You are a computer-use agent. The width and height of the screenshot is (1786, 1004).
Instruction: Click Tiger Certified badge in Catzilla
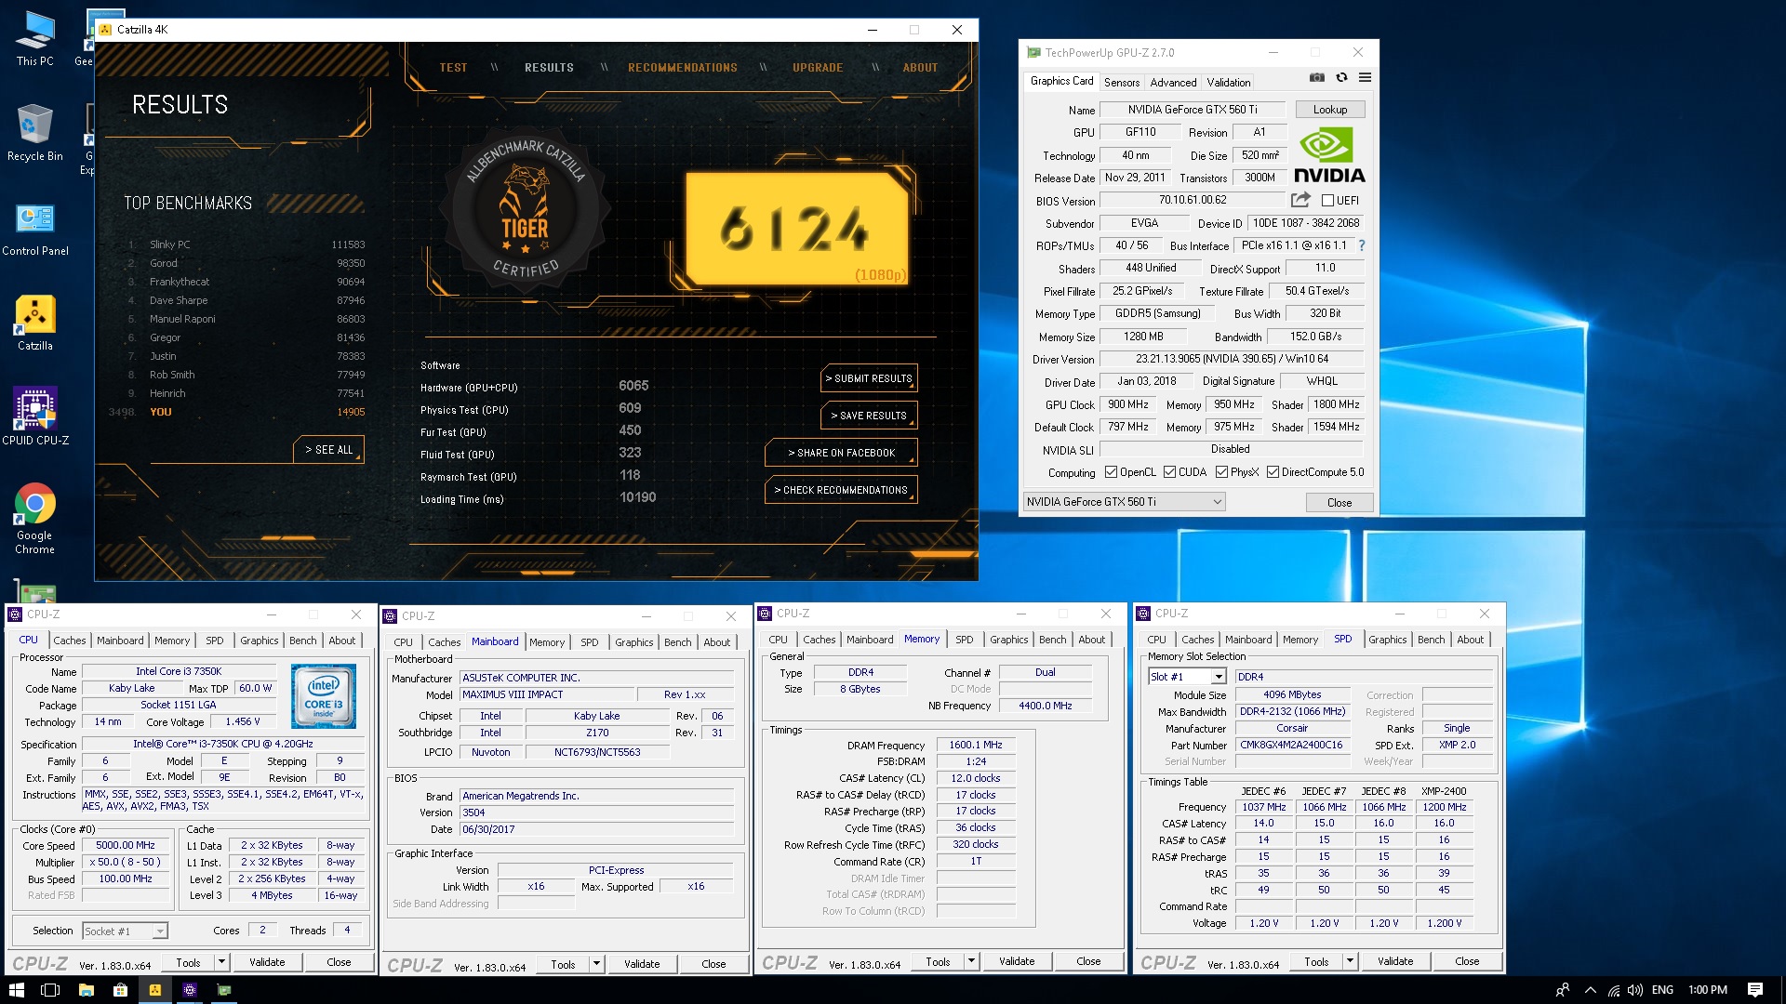(526, 211)
